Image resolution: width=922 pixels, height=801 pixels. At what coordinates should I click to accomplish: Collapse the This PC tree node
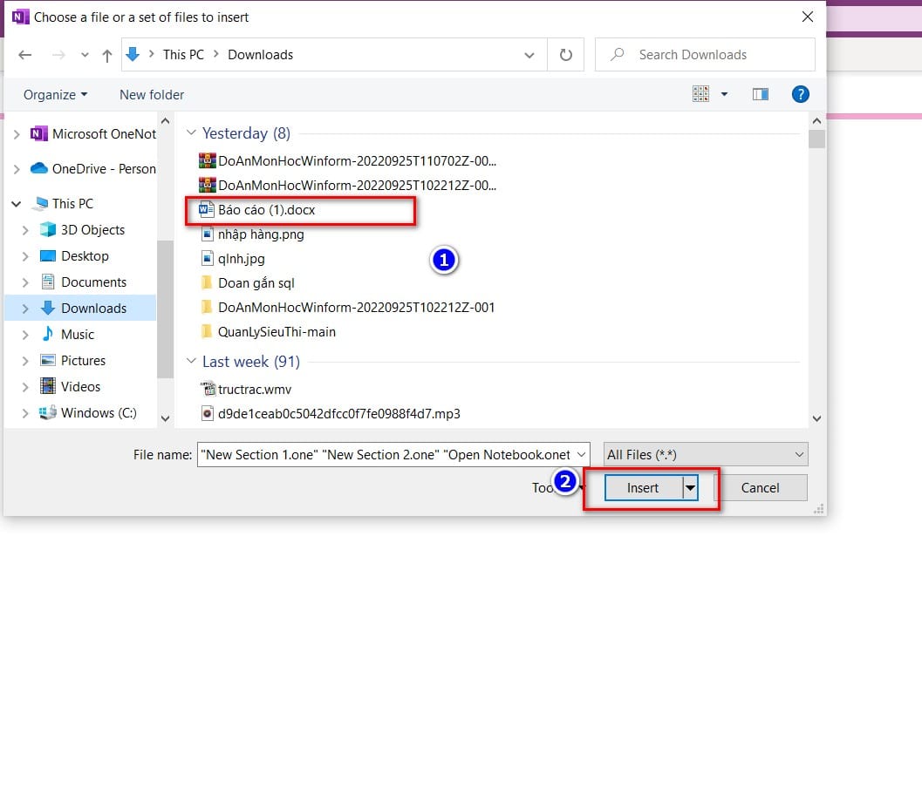[x=17, y=204]
